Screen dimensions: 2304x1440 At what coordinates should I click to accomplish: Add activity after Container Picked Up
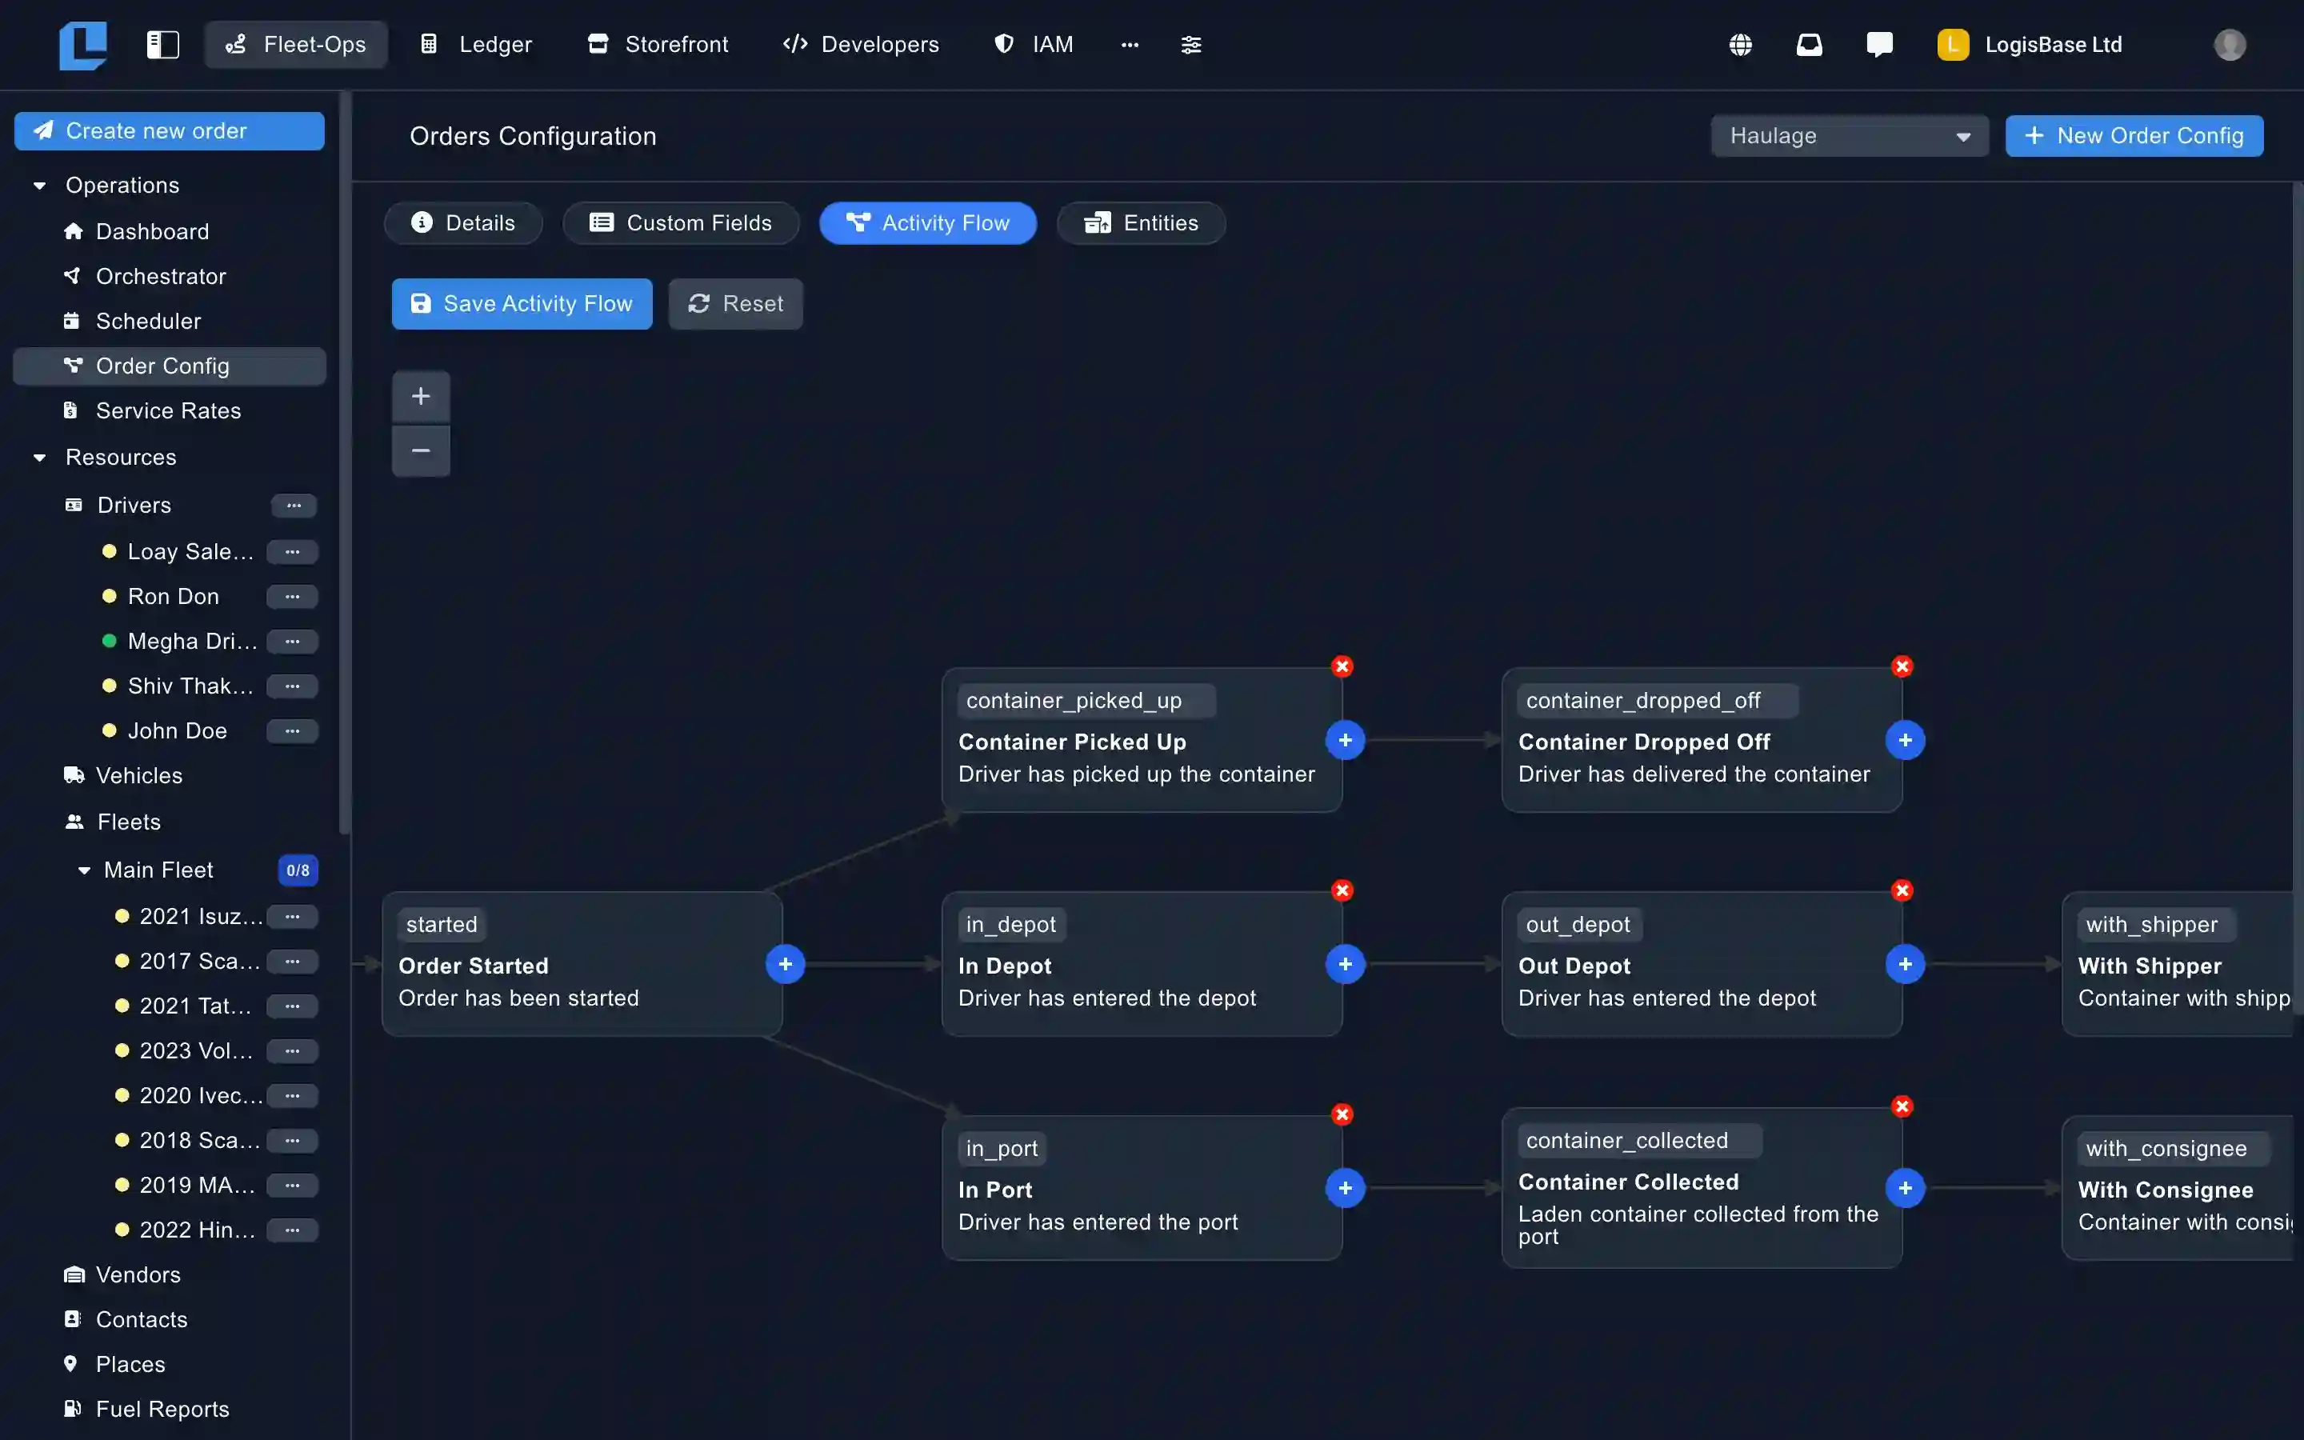tap(1346, 741)
